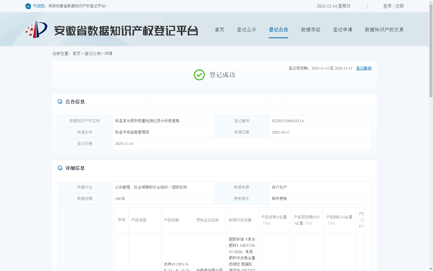Click registration number SZ2025120018313.6
Image resolution: width=433 pixels, height=271 pixels.
click(288, 121)
